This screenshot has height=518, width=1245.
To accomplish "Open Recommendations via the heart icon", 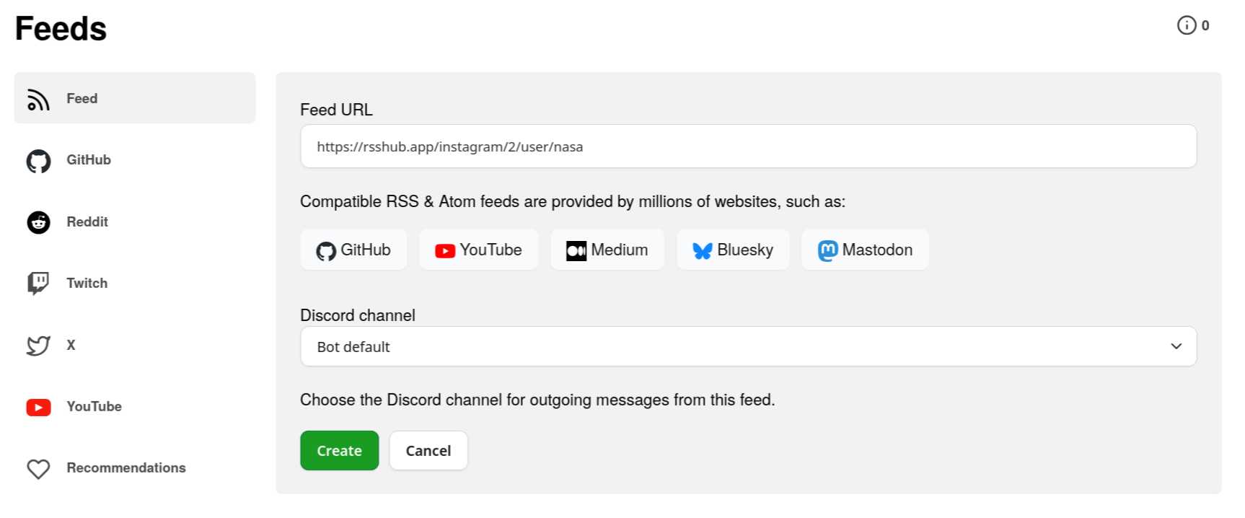I will 37,469.
